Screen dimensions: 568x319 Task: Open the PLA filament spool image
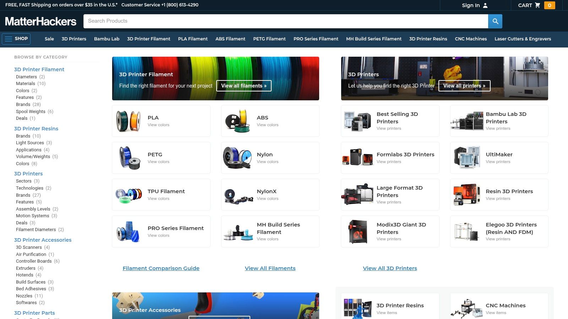pyautogui.click(x=128, y=121)
